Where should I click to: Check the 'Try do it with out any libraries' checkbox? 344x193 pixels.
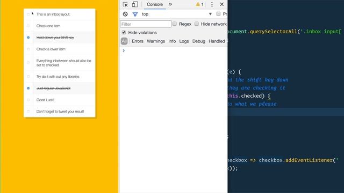pyautogui.click(x=28, y=77)
